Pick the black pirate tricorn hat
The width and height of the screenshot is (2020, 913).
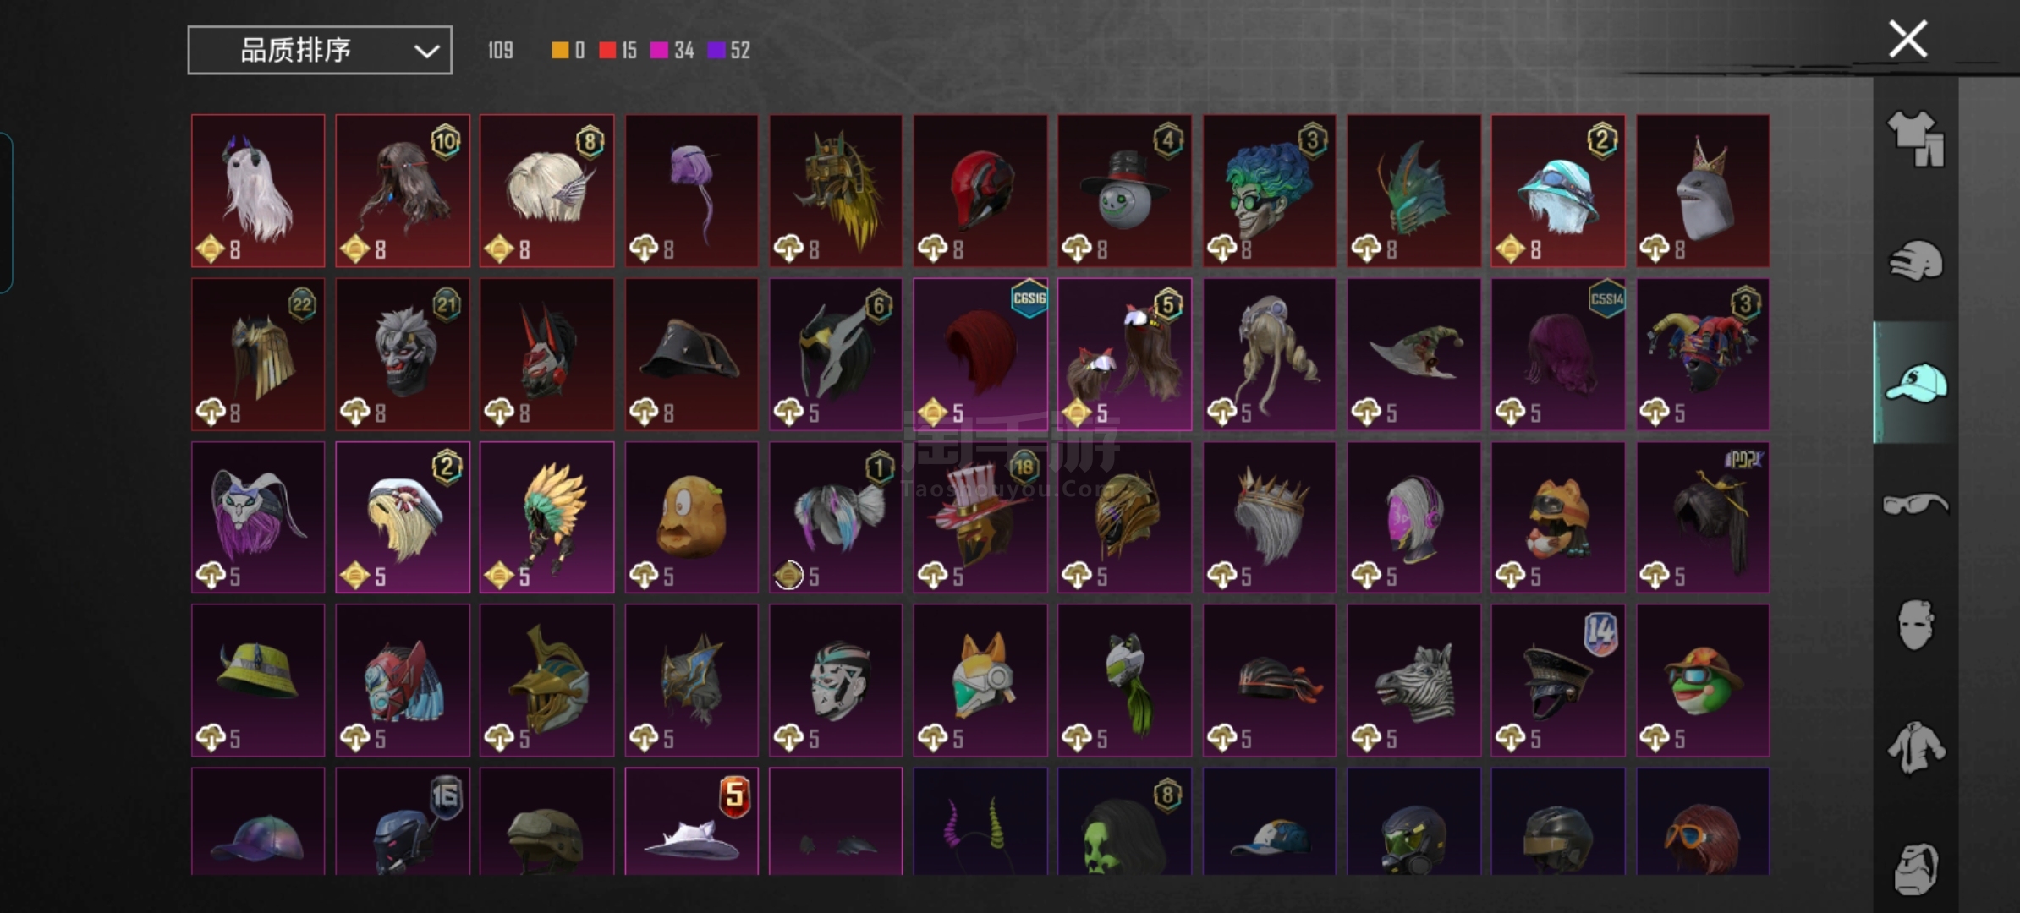(x=692, y=354)
